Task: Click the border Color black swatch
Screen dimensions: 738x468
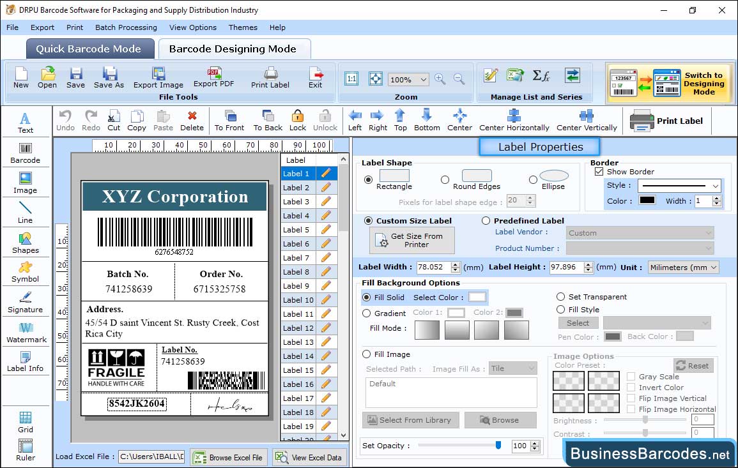Action: 647,200
